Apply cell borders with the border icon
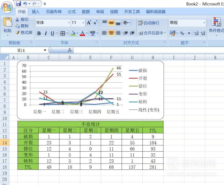Image resolution: width=224 pixels, height=185 pixels. 63,33
